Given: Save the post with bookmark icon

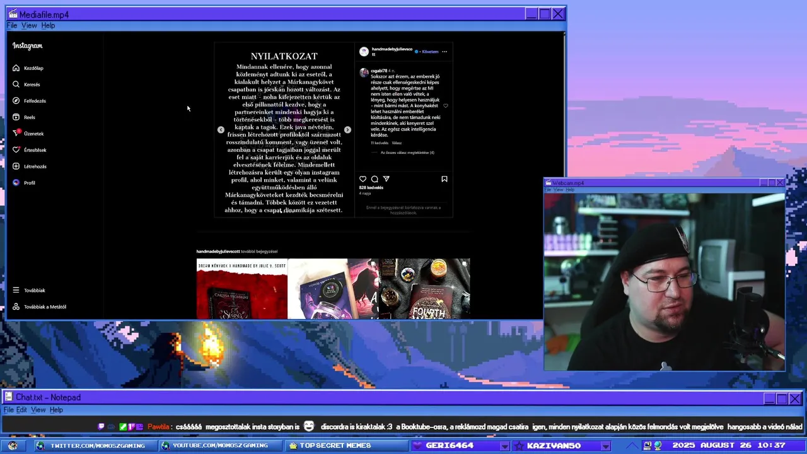Looking at the screenshot, I should pyautogui.click(x=444, y=179).
